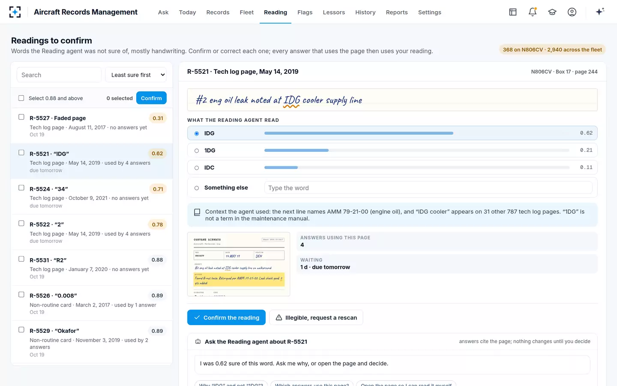The height and width of the screenshot is (386, 617).
Task: Open the user account icon
Action: tap(572, 12)
